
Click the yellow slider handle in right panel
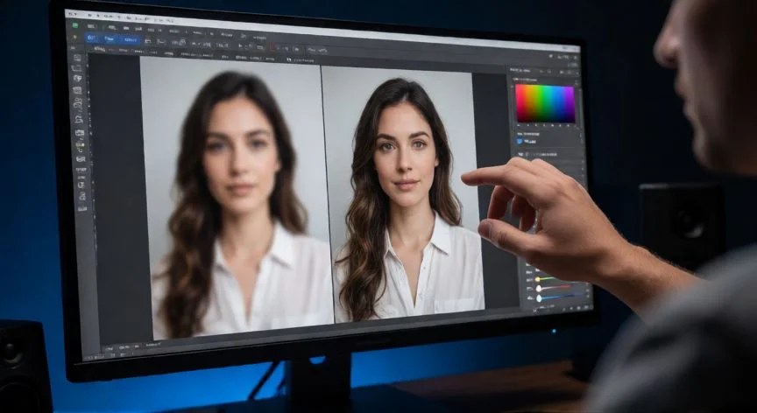(x=537, y=279)
